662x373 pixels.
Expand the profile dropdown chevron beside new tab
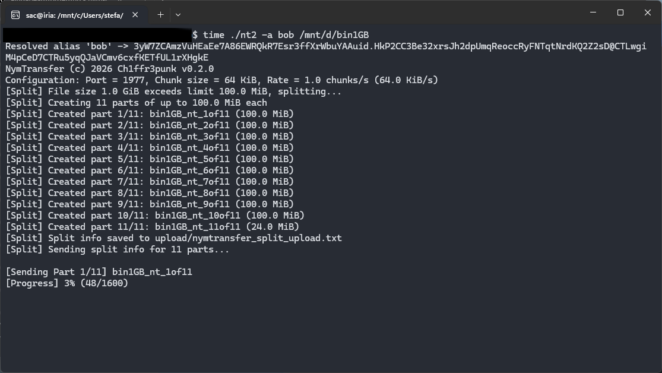(x=178, y=15)
